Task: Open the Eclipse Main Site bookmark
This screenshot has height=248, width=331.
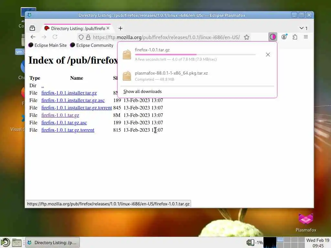Action: coord(48,45)
